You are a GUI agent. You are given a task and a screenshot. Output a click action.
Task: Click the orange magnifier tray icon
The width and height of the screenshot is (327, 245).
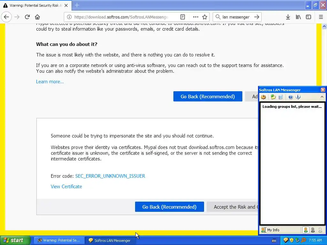click(x=303, y=241)
